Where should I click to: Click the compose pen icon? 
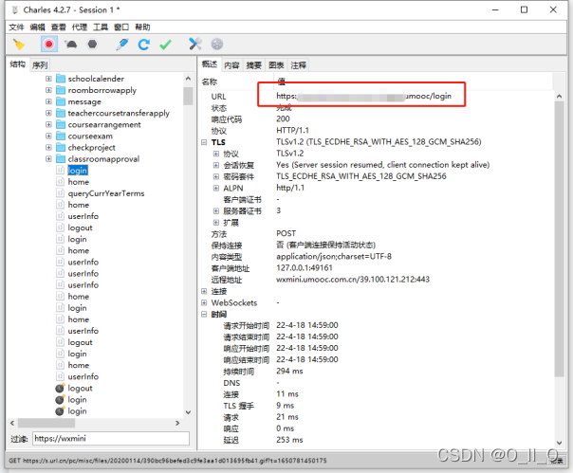122,45
